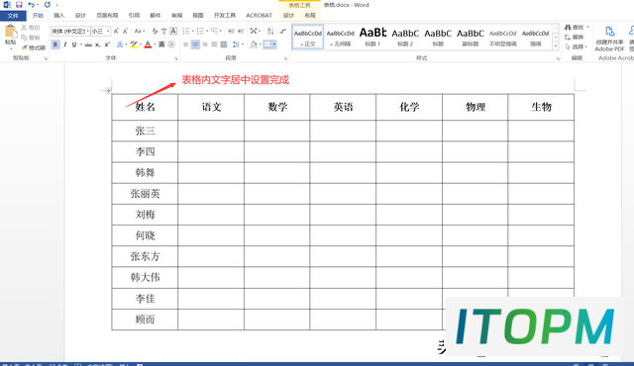Open the styles pane launcher
The height and width of the screenshot is (366, 634).
[558, 58]
